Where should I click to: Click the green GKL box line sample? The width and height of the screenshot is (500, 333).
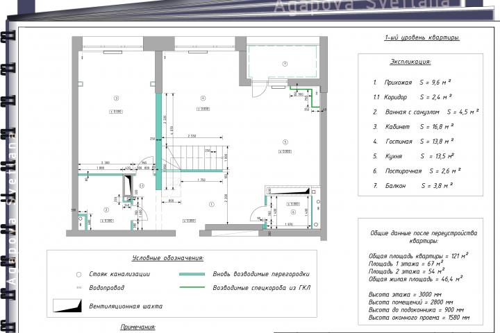pos(192,287)
